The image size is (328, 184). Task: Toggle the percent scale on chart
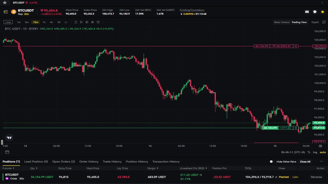(309, 152)
